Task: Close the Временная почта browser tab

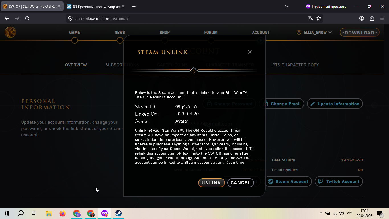Action: pyautogui.click(x=123, y=6)
